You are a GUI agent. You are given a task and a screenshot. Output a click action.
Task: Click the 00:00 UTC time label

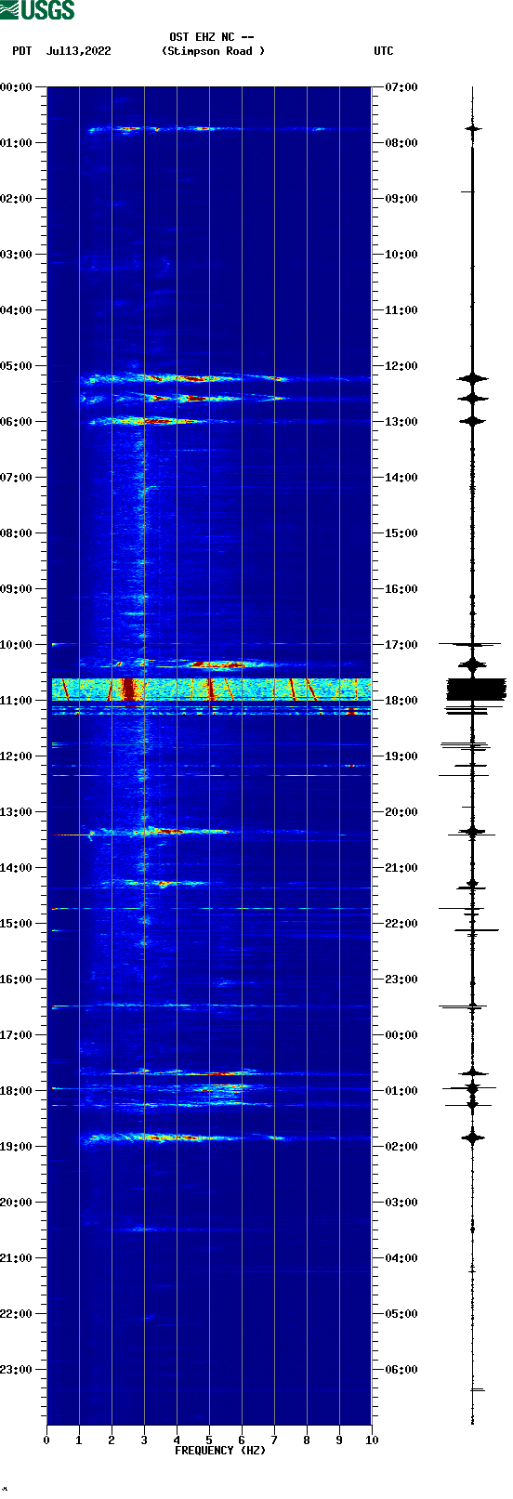click(401, 1035)
